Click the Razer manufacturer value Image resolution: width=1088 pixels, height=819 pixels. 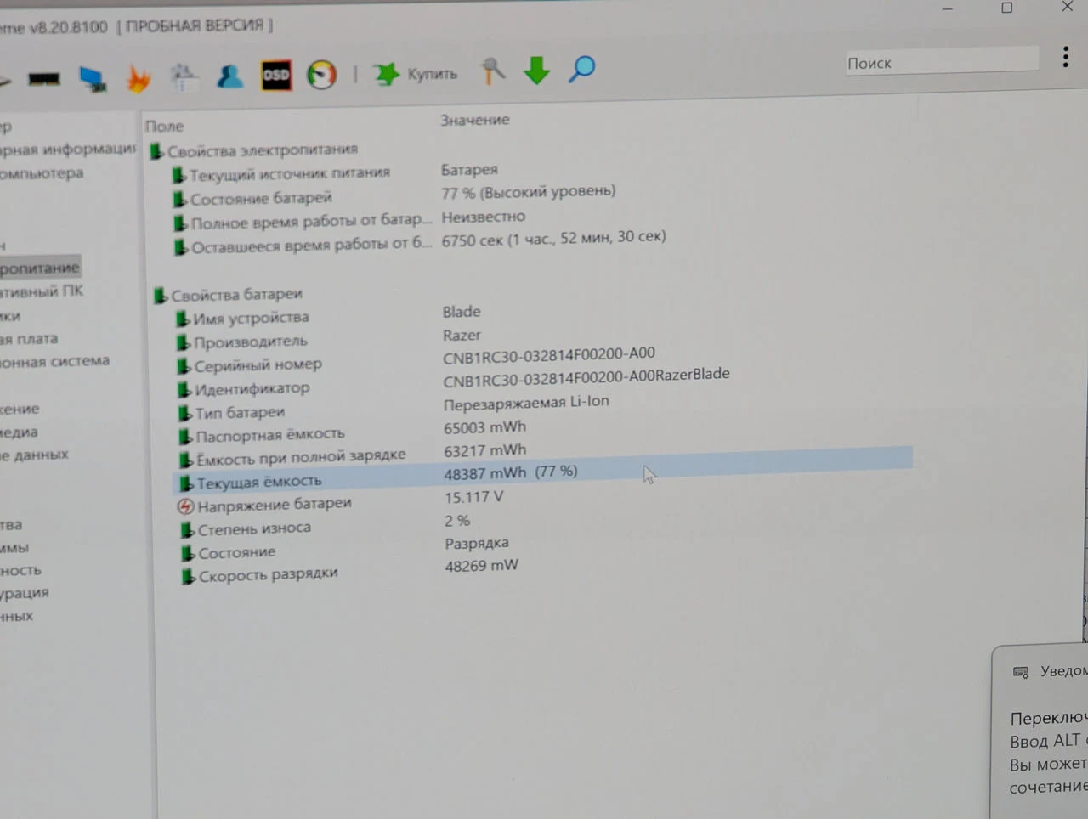(x=462, y=335)
